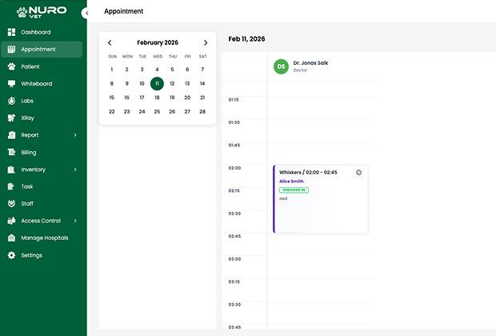
Task: Click the CHECKED IN status badge
Action: pyautogui.click(x=294, y=190)
